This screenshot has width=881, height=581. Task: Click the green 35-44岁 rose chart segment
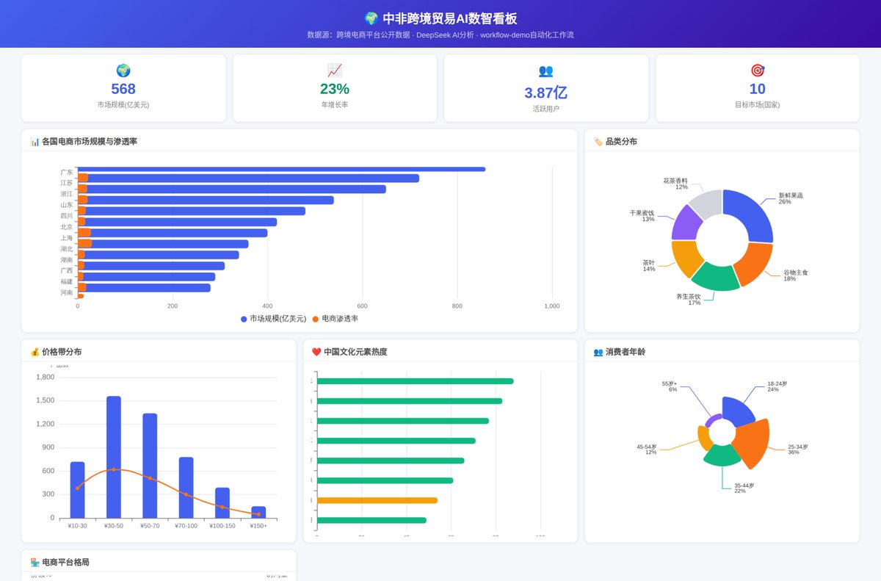coord(722,455)
